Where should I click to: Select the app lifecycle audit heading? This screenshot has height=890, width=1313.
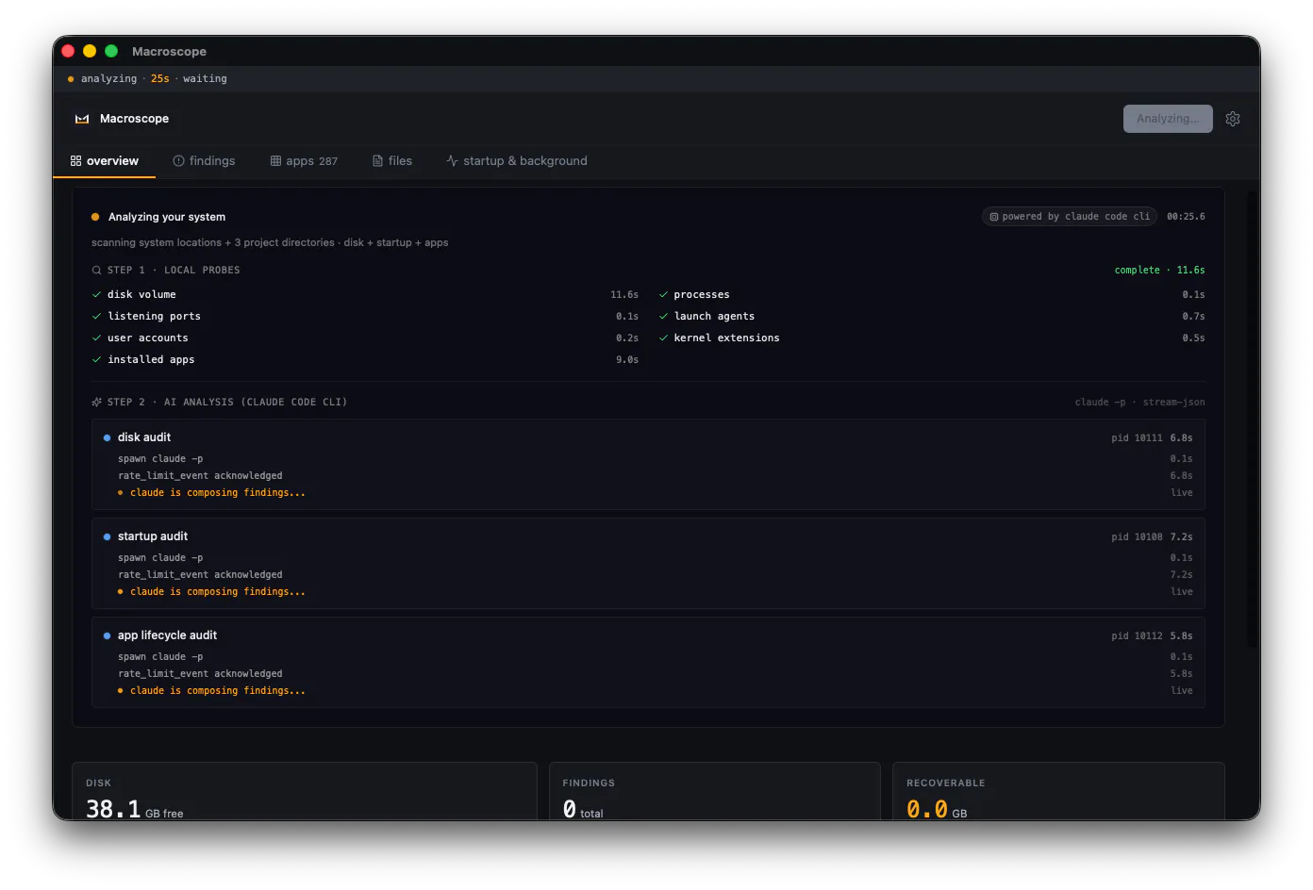tap(167, 635)
